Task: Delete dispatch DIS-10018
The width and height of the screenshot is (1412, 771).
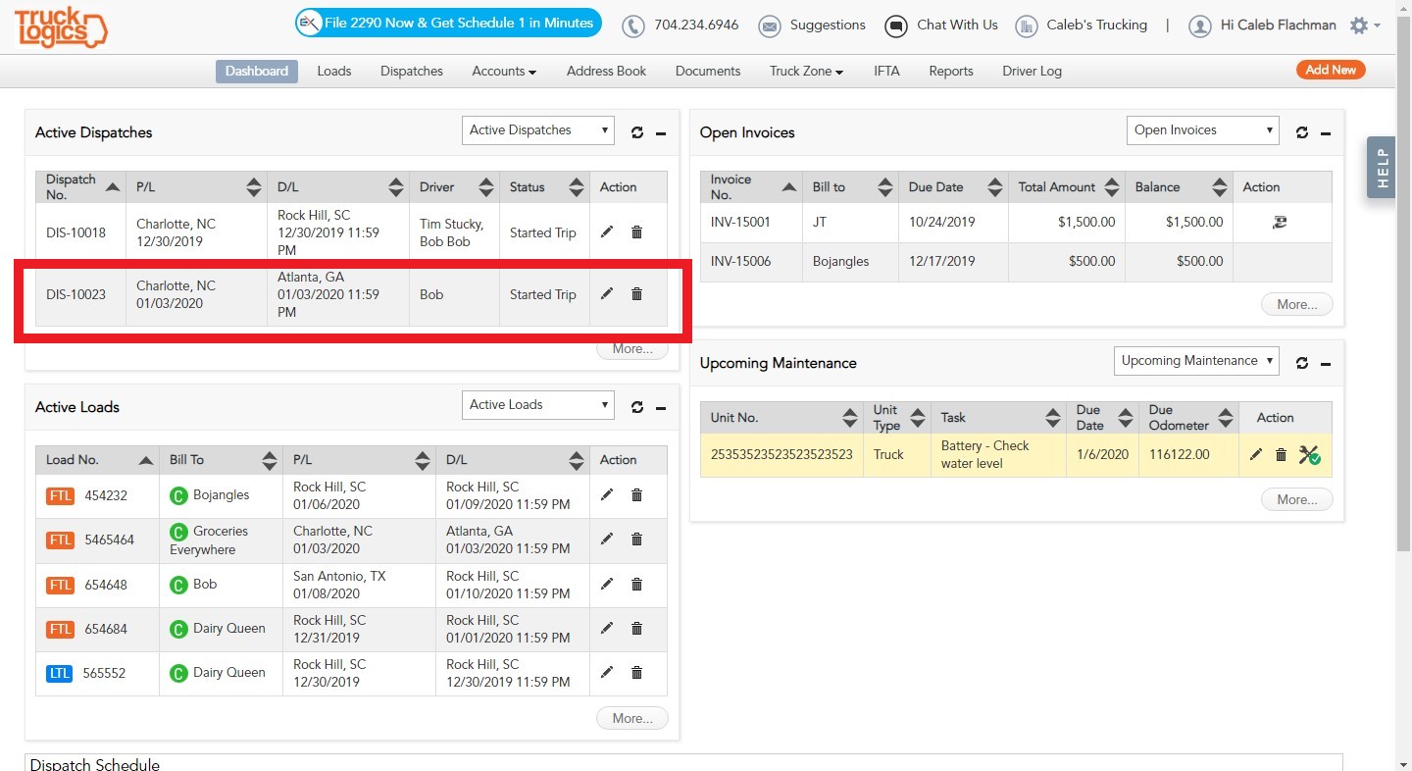Action: (x=636, y=232)
